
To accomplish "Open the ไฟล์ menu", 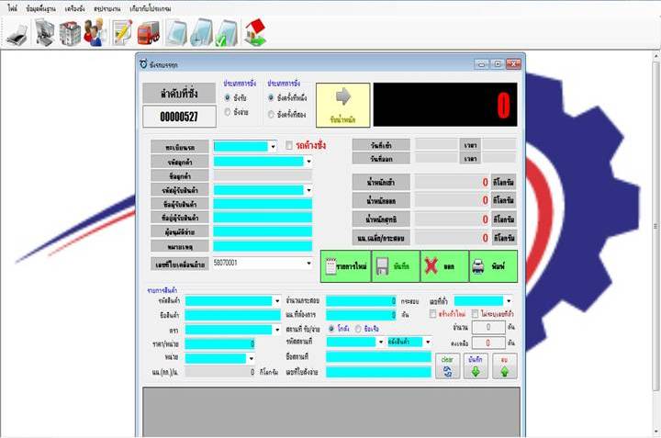I will (x=13, y=8).
